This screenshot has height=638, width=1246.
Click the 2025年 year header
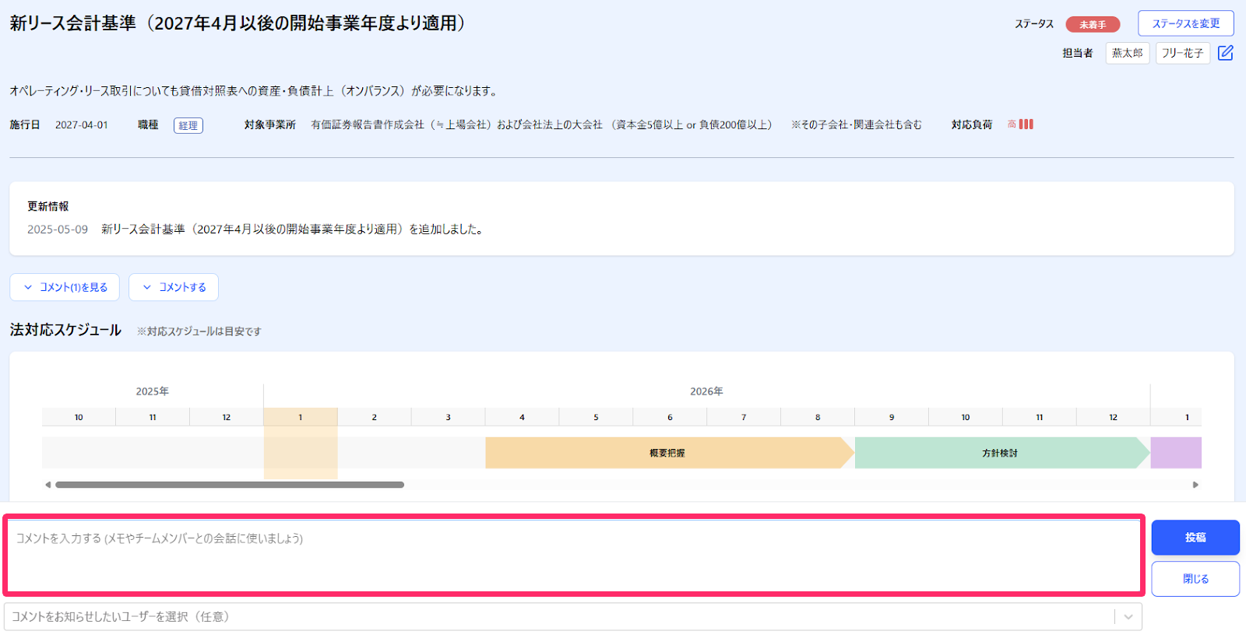point(153,391)
